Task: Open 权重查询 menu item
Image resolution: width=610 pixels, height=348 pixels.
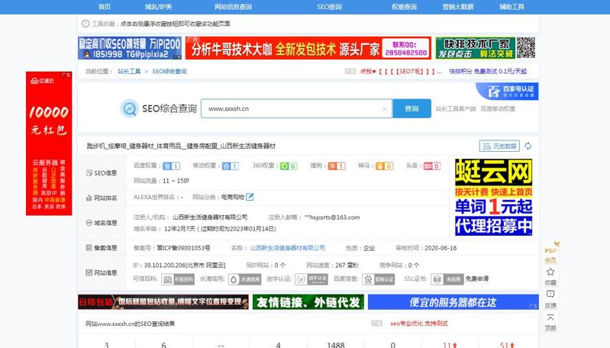Action: pyautogui.click(x=404, y=7)
